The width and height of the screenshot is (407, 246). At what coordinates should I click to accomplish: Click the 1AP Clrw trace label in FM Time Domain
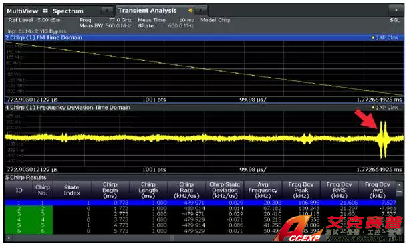pos(385,37)
